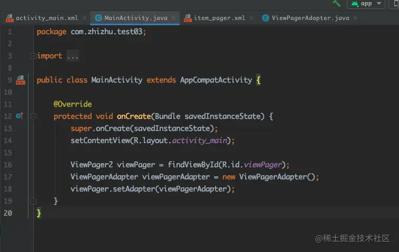Viewport: 399px width, 252px height.
Task: Click the AppCompatActivity class name
Action: tap(216, 80)
